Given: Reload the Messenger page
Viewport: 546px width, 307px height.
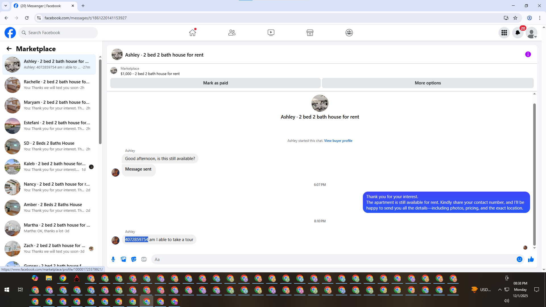Looking at the screenshot, I should pyautogui.click(x=27, y=18).
